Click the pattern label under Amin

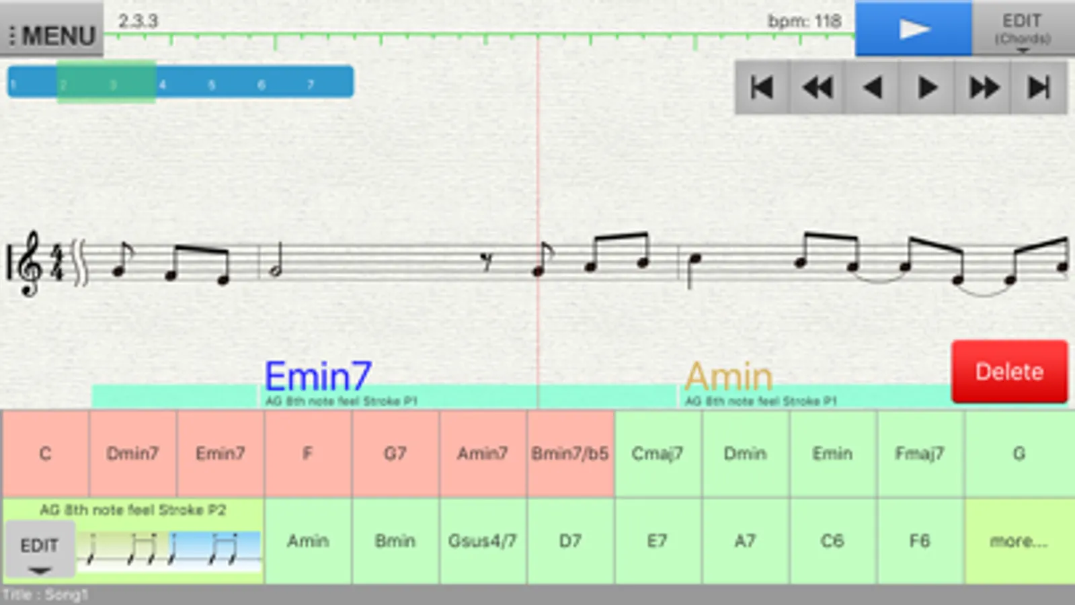[x=760, y=401]
